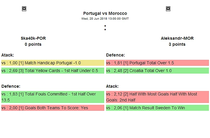The width and height of the screenshot is (210, 138).
Task: Click the Total Fouls Committed 1st Half Over 13.5 row
Action: coord(53,97)
